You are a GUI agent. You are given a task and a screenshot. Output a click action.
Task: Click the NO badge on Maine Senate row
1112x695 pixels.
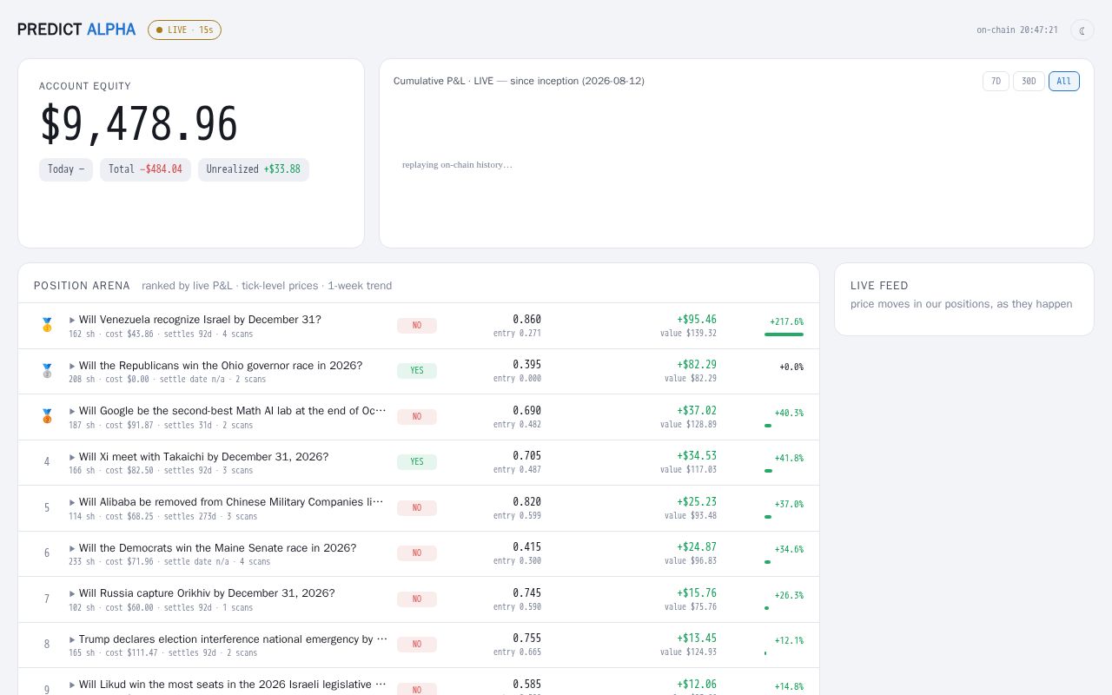tap(417, 553)
